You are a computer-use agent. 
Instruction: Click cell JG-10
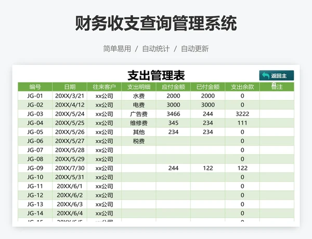[x=35, y=177]
